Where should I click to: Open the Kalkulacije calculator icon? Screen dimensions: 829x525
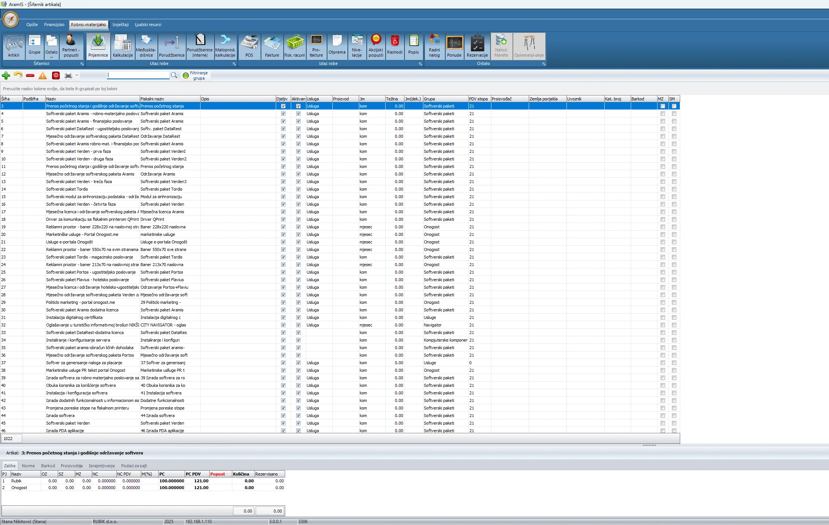[x=123, y=46]
